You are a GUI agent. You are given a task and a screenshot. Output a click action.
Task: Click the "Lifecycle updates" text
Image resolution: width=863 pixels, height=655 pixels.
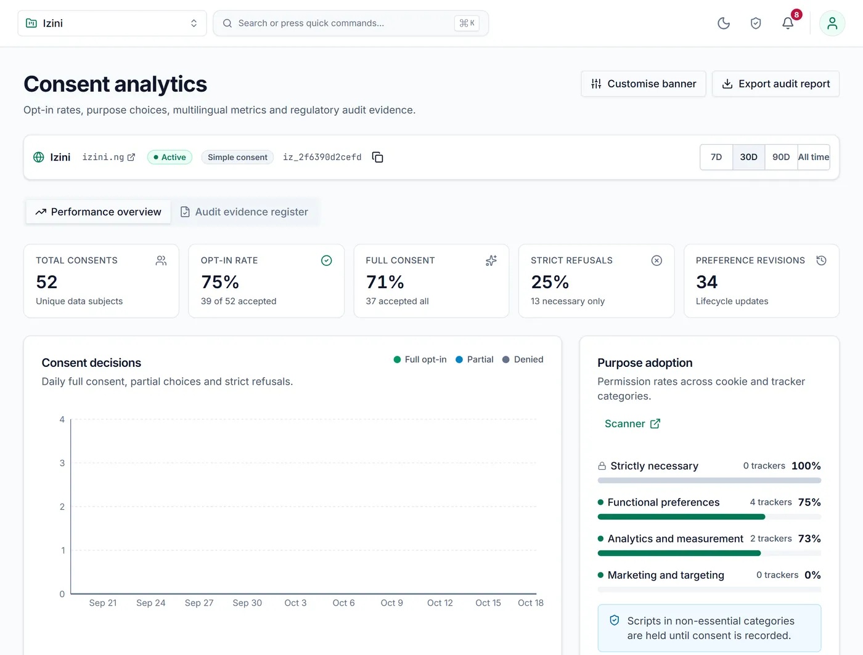732,301
